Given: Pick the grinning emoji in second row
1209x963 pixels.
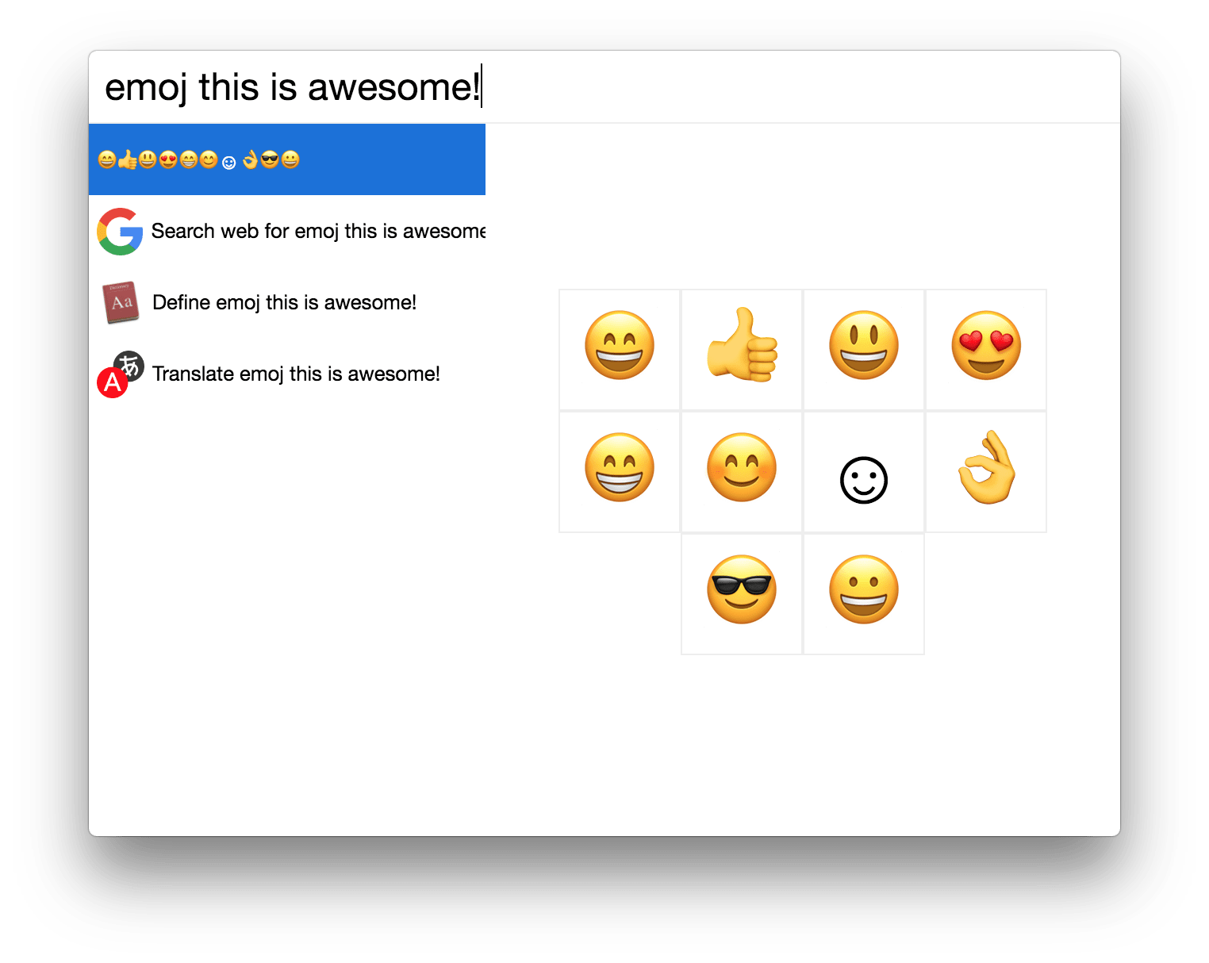Looking at the screenshot, I should 620,472.
